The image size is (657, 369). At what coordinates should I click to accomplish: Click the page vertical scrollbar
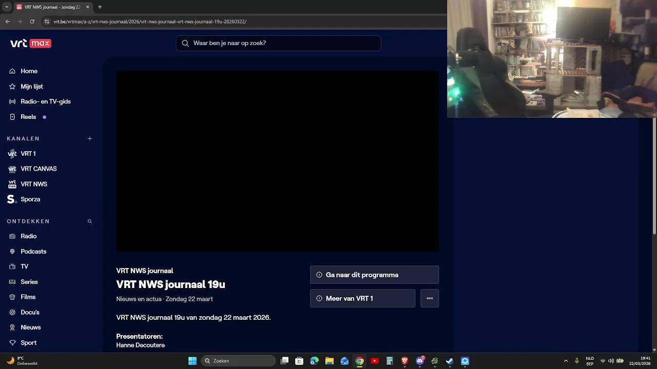point(654,176)
